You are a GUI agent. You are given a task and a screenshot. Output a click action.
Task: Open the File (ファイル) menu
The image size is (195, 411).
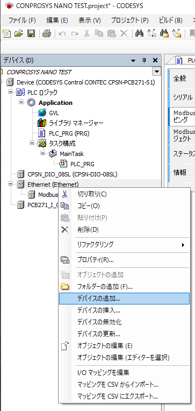pos(22,20)
